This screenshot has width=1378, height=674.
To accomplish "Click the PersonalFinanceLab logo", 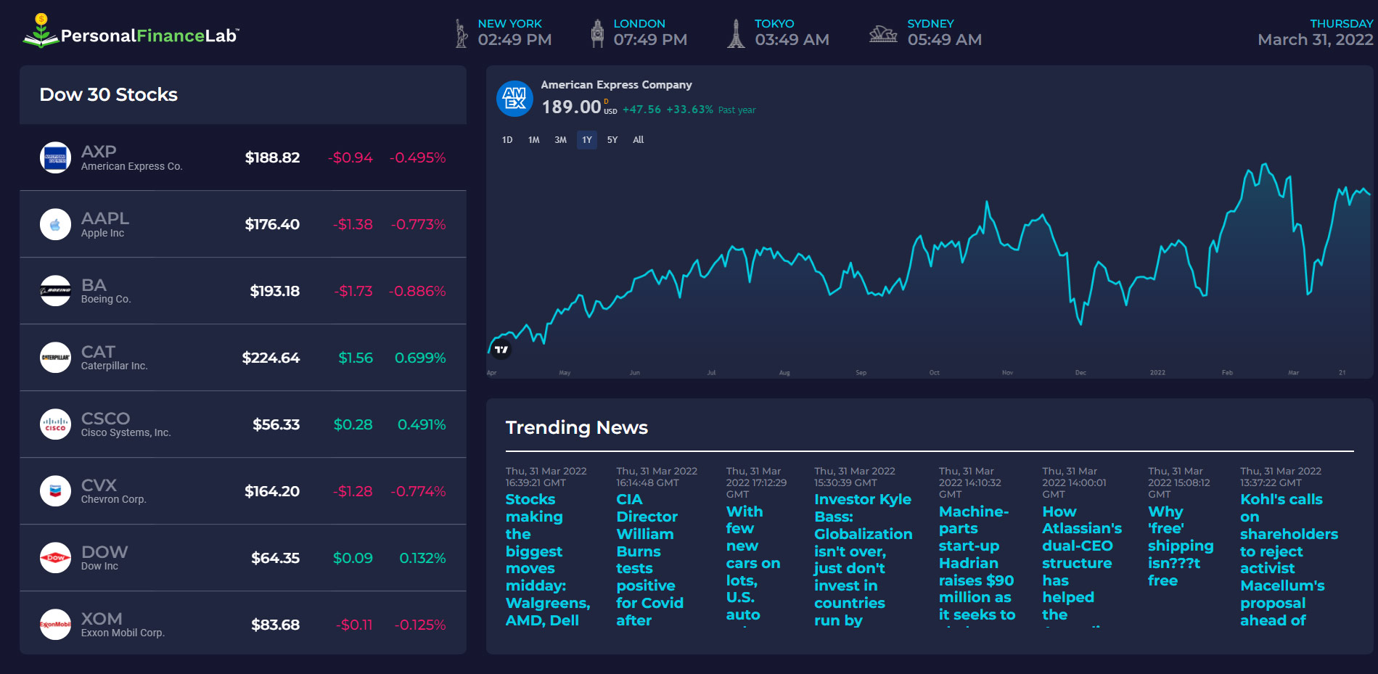I will [131, 31].
